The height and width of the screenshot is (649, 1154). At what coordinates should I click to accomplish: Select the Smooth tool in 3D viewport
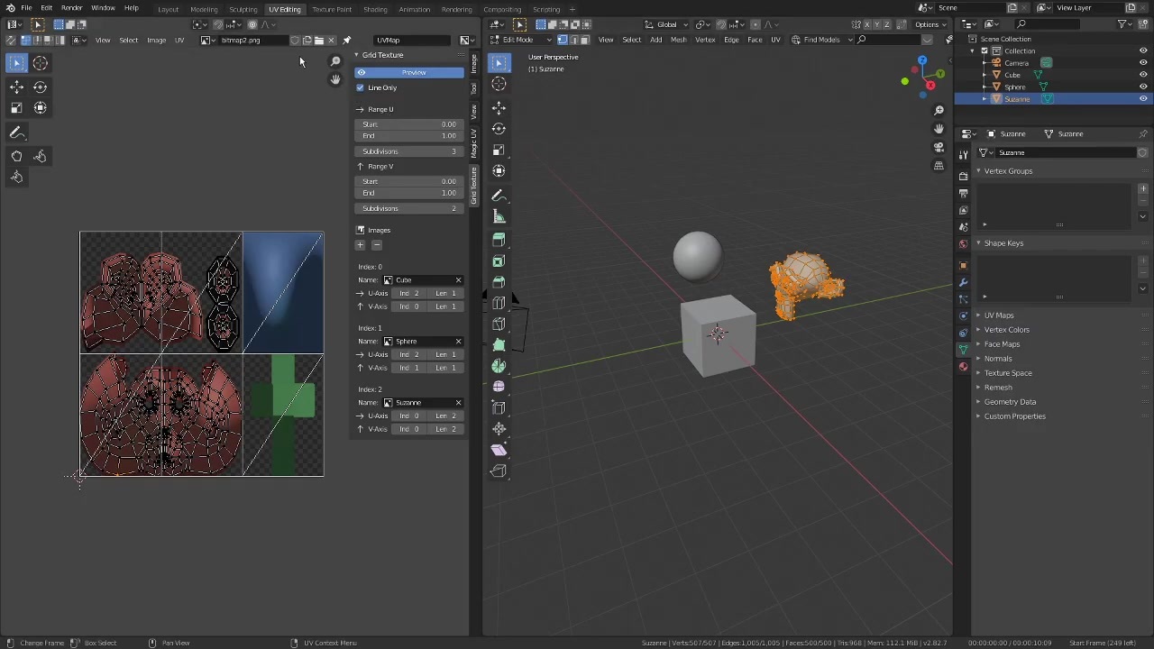pyautogui.click(x=499, y=387)
